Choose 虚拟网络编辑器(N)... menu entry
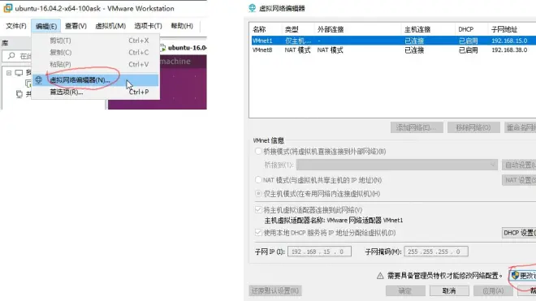 point(96,80)
